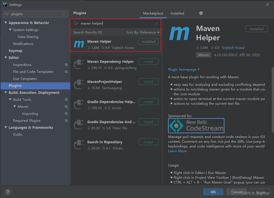Image resolution: width=274 pixels, height=198 pixels.
Task: Open Live Templates settings
Action: pyautogui.click(x=25, y=78)
